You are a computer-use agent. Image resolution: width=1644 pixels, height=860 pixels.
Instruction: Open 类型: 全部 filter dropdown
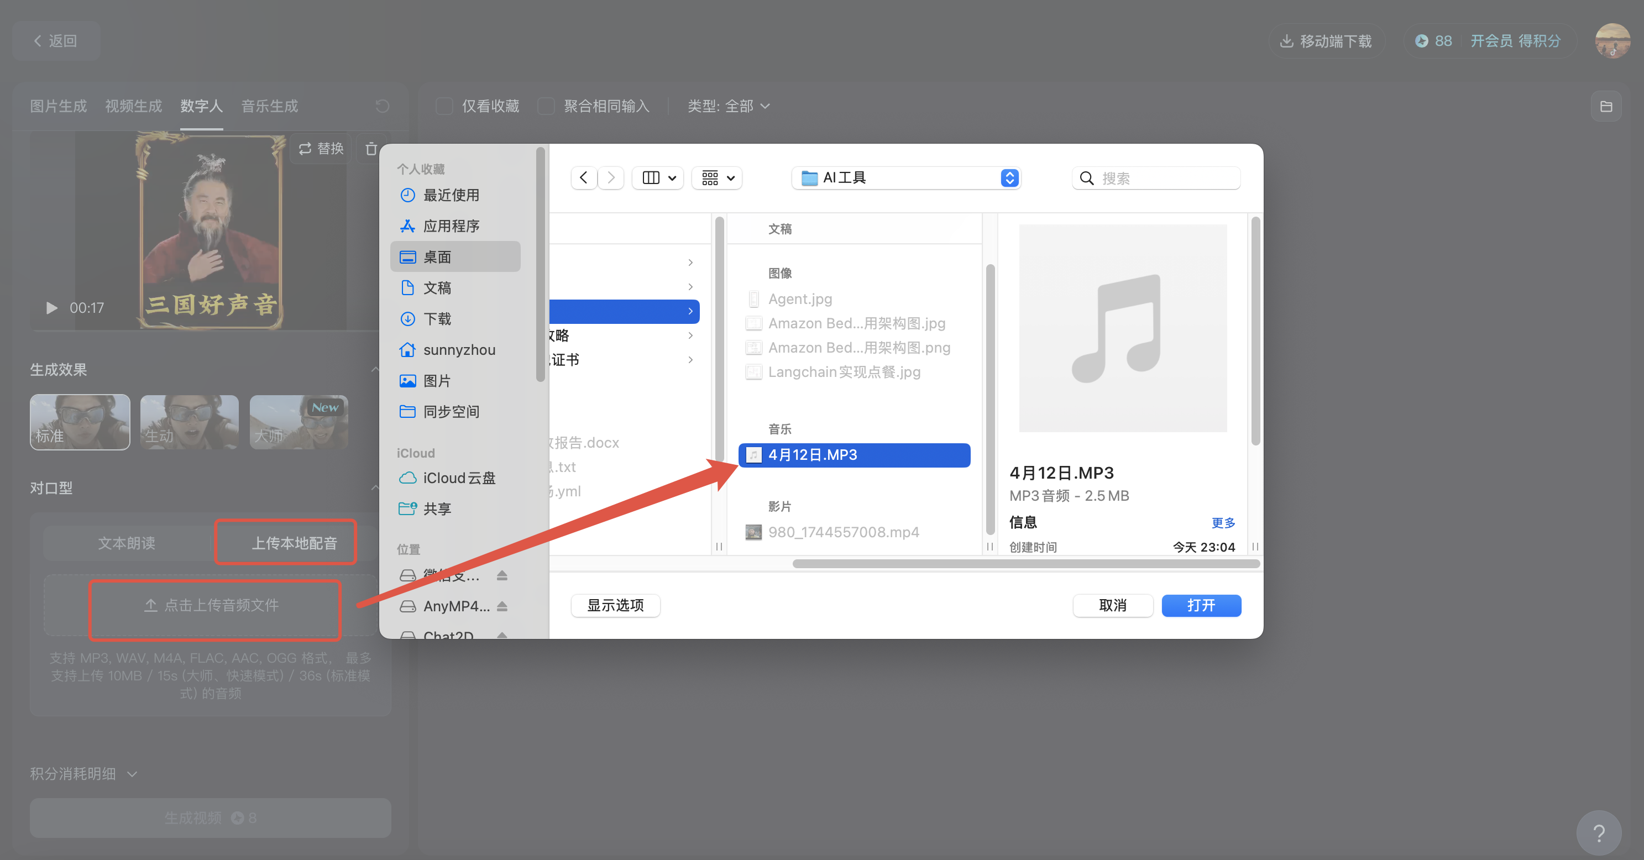728,106
